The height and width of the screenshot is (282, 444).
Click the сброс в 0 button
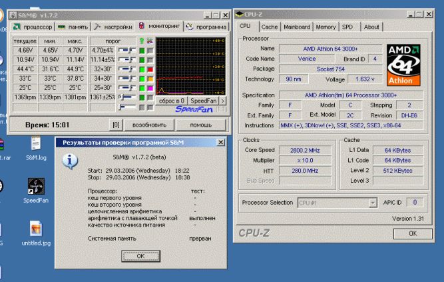(x=172, y=101)
